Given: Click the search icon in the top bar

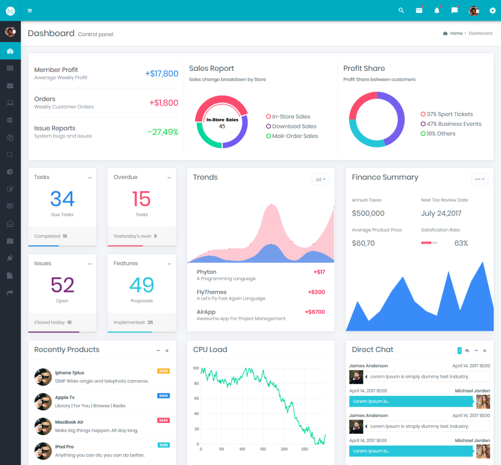Looking at the screenshot, I should pyautogui.click(x=401, y=10).
